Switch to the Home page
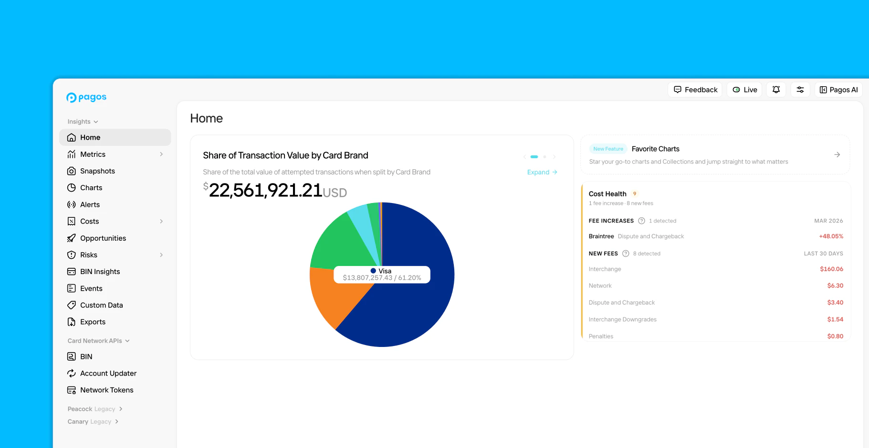This screenshot has width=869, height=448. (91, 137)
